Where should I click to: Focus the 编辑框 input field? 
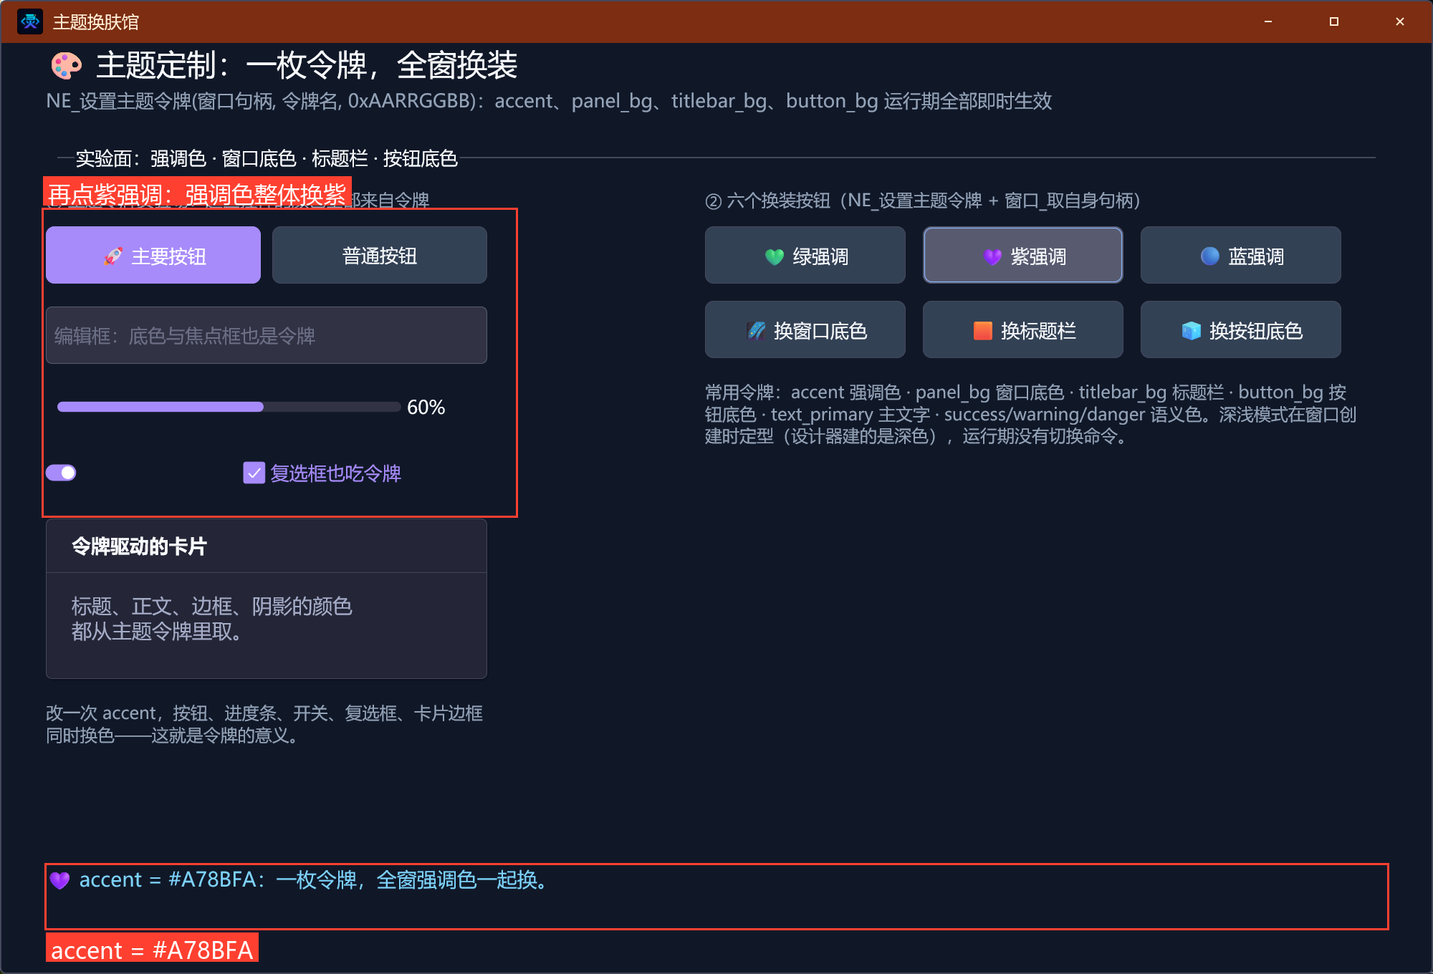point(267,335)
